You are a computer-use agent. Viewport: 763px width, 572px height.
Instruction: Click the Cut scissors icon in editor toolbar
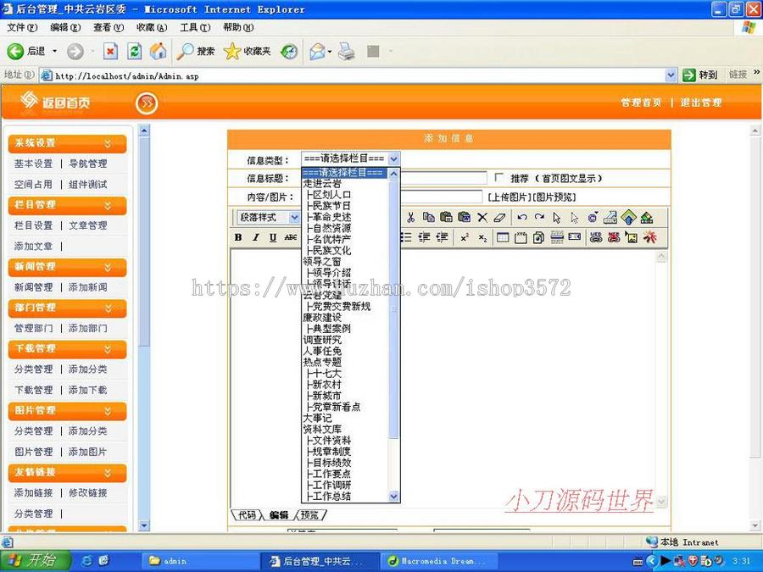[x=411, y=218]
